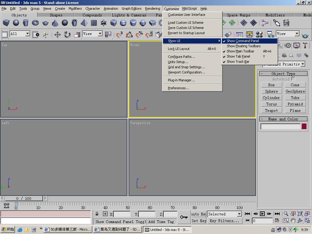Select the Systems gears category icon

coord(306,55)
